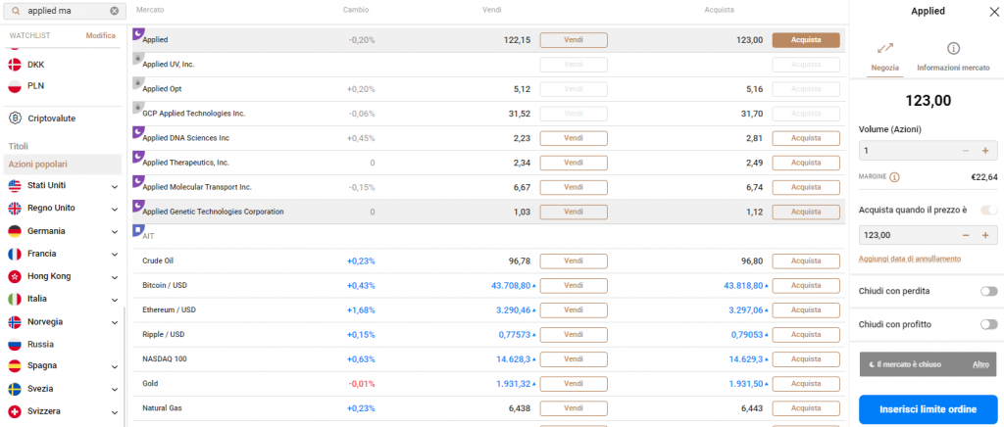Screen dimensions: 1004x427
Task: Enable the Chiudi con profitto toggle
Action: click(x=988, y=324)
